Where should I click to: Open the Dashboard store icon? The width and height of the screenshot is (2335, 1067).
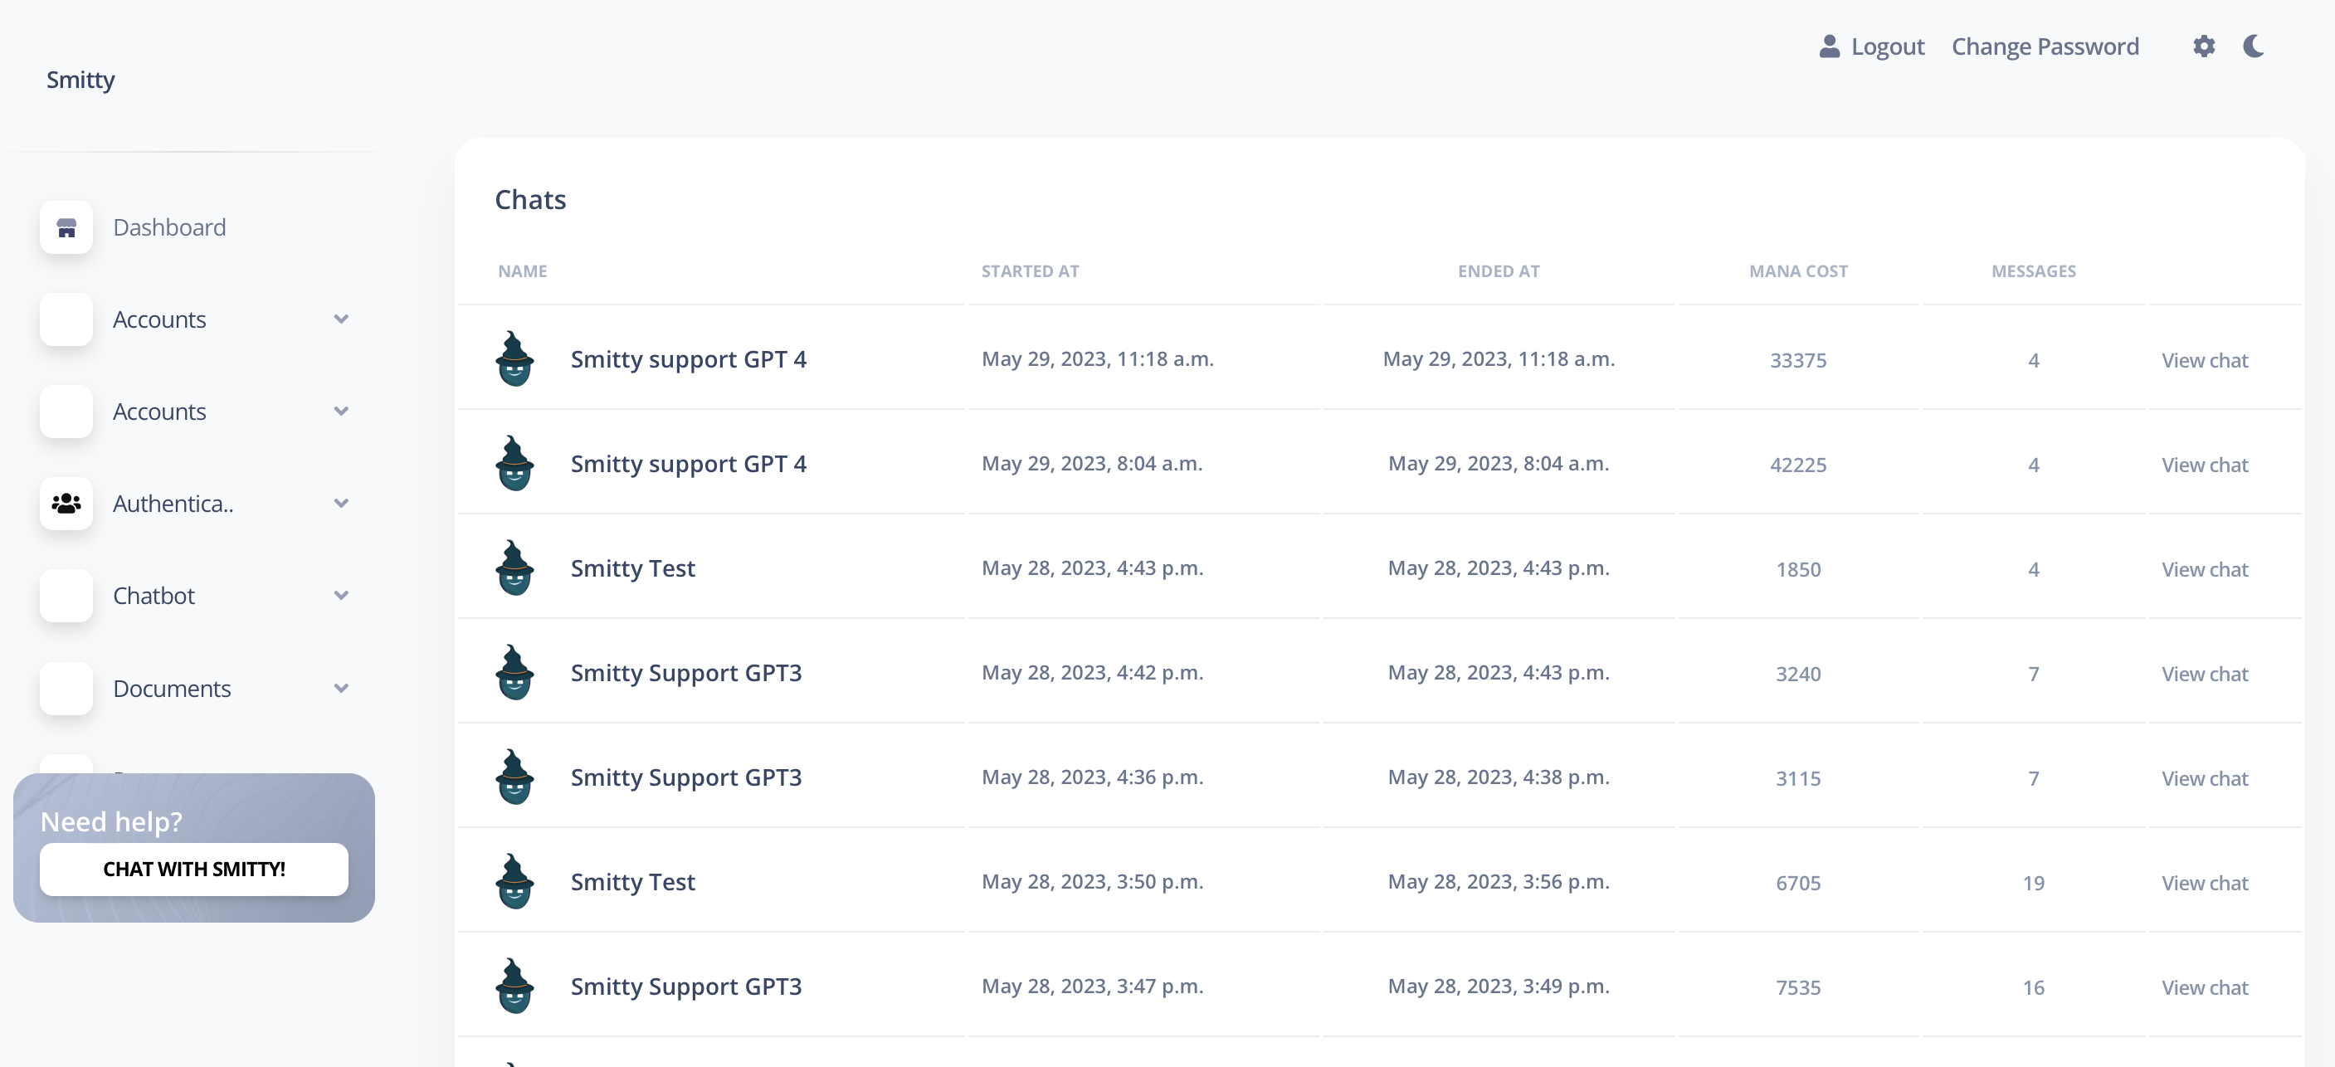pos(66,227)
